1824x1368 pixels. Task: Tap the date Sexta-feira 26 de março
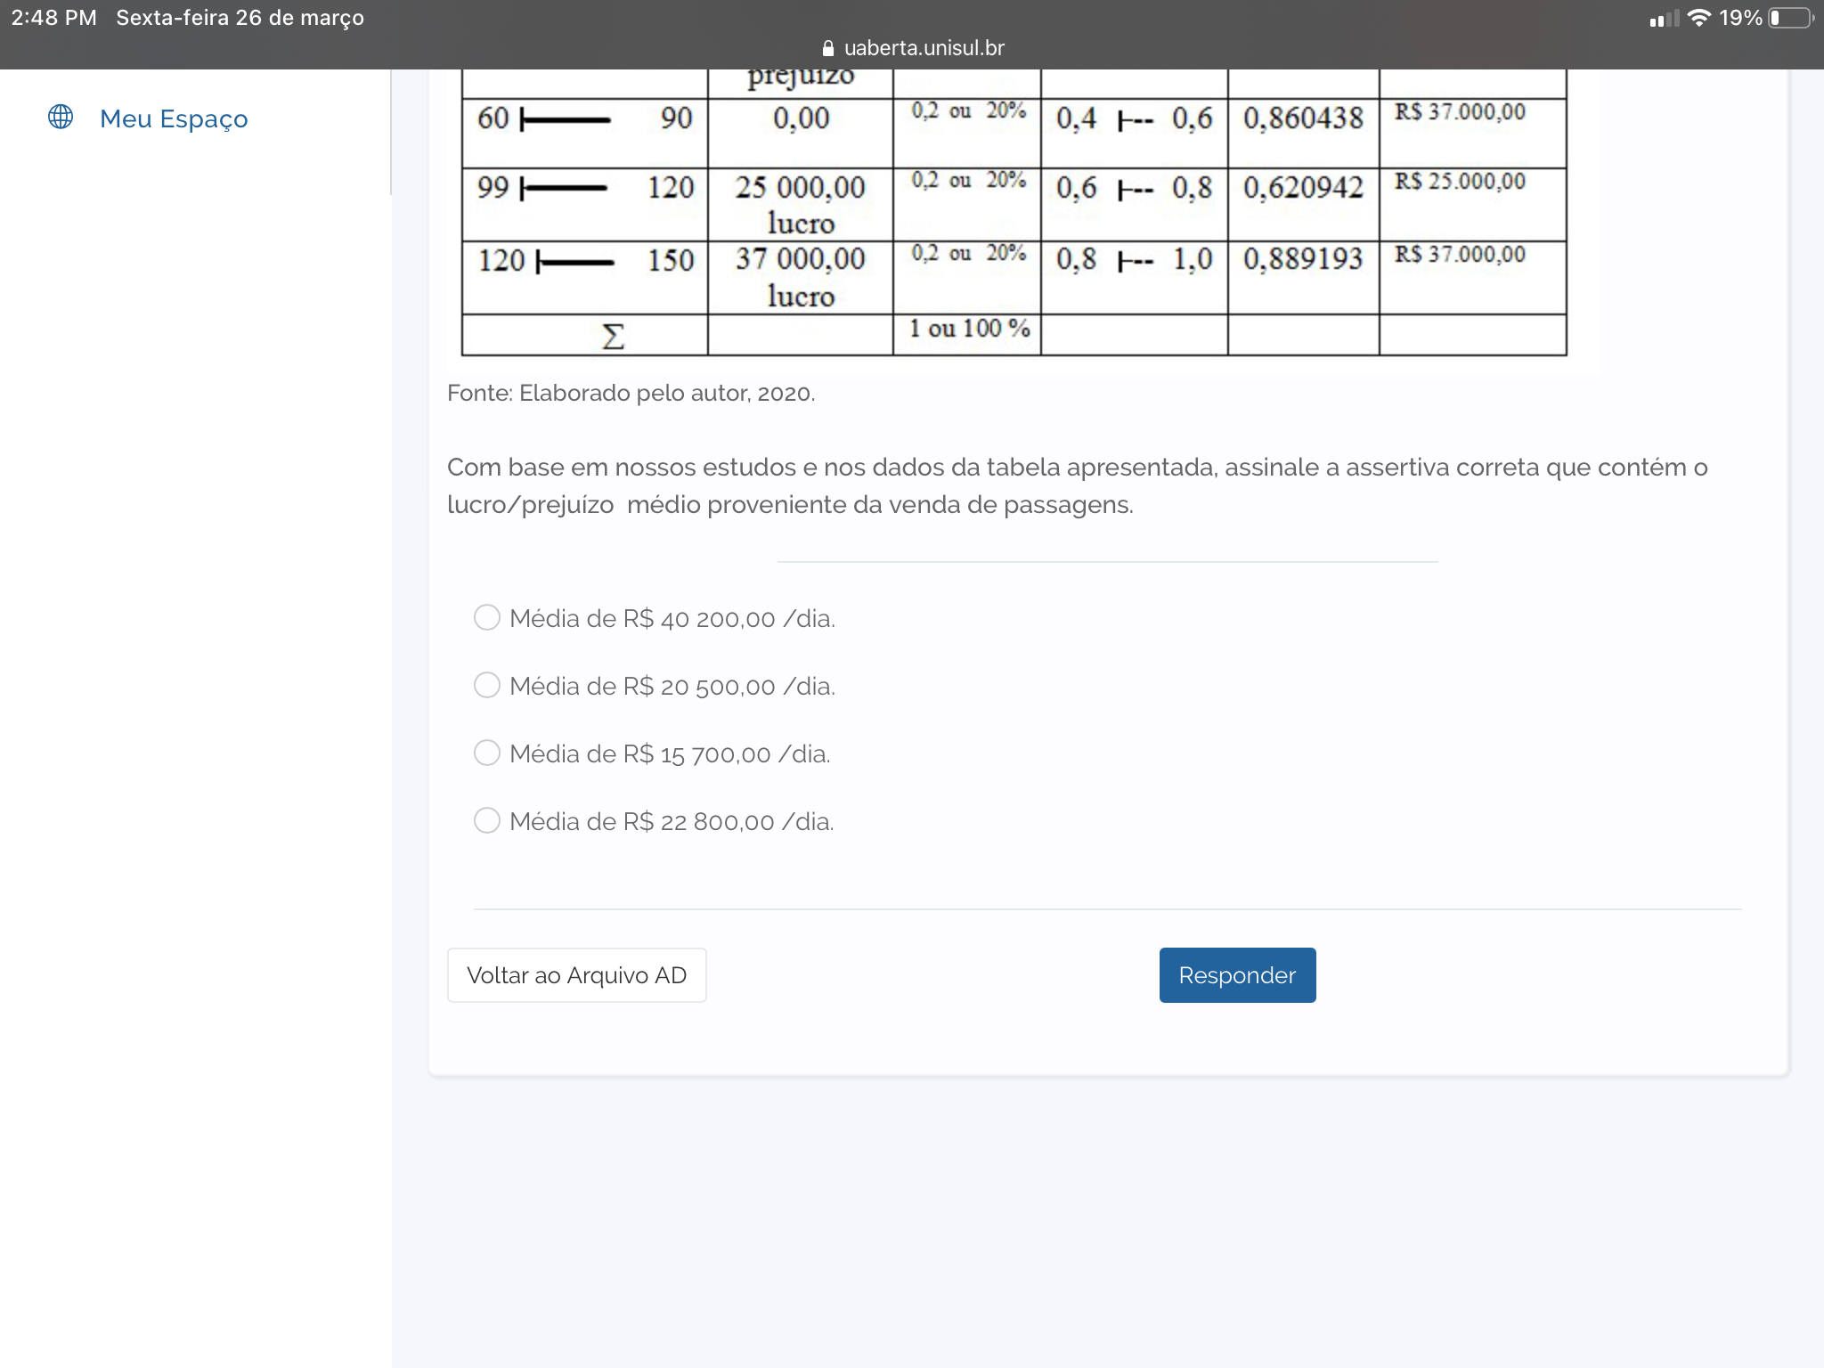[x=240, y=18]
